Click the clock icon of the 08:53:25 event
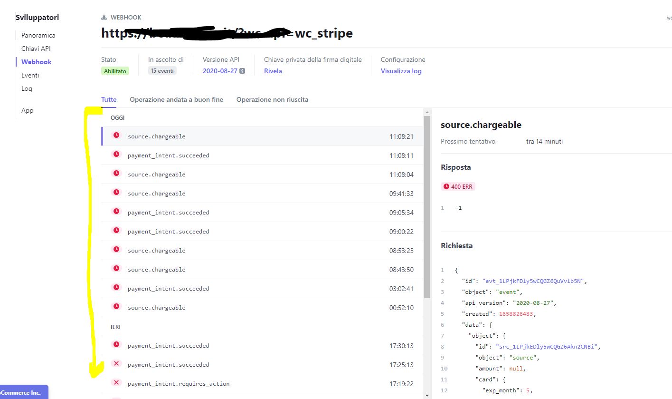The height and width of the screenshot is (399, 672). pos(116,250)
